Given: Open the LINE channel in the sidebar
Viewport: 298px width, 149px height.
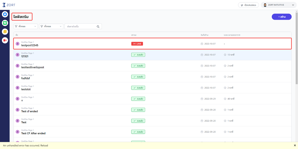Looking at the screenshot, I should point(5,23).
